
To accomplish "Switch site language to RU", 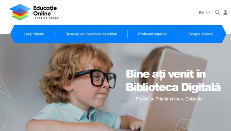I will point(208,13).
